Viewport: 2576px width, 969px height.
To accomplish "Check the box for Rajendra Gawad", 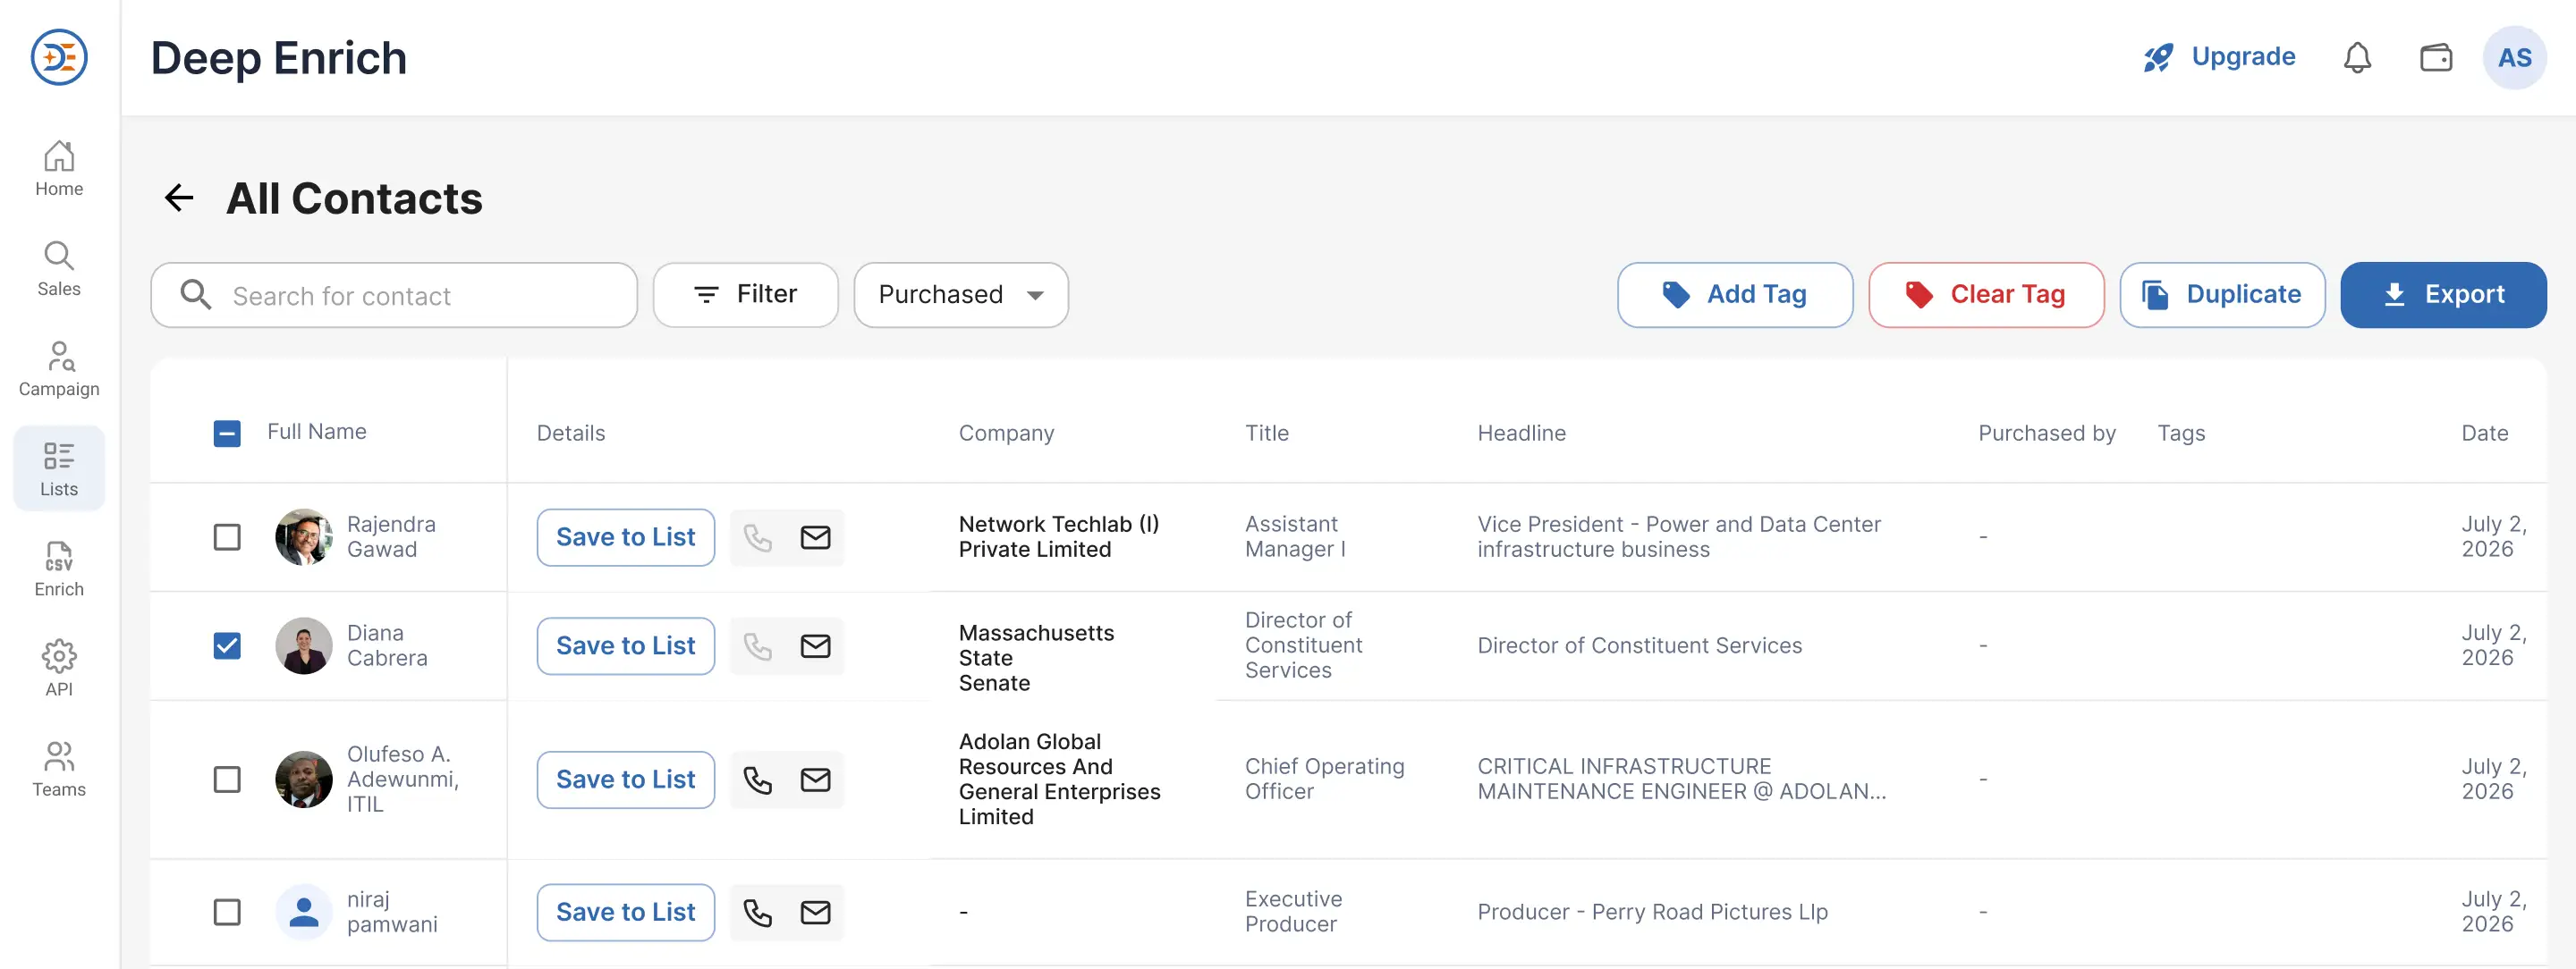I will (x=227, y=537).
